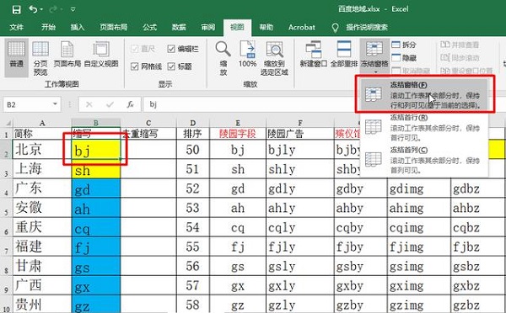Screen dimensions: 506x313
Task: Select row 5 header
Action: (x=6, y=208)
